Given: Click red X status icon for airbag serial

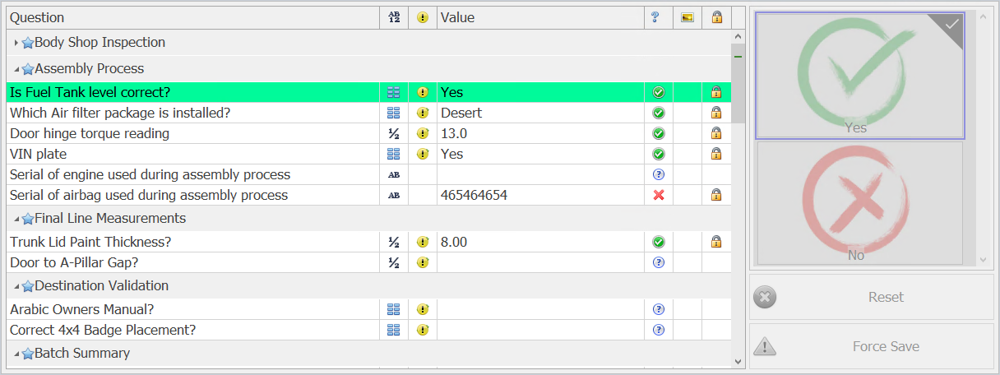Looking at the screenshot, I should (658, 195).
